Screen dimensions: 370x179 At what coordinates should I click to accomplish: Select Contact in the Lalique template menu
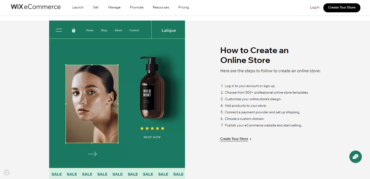pos(134,30)
